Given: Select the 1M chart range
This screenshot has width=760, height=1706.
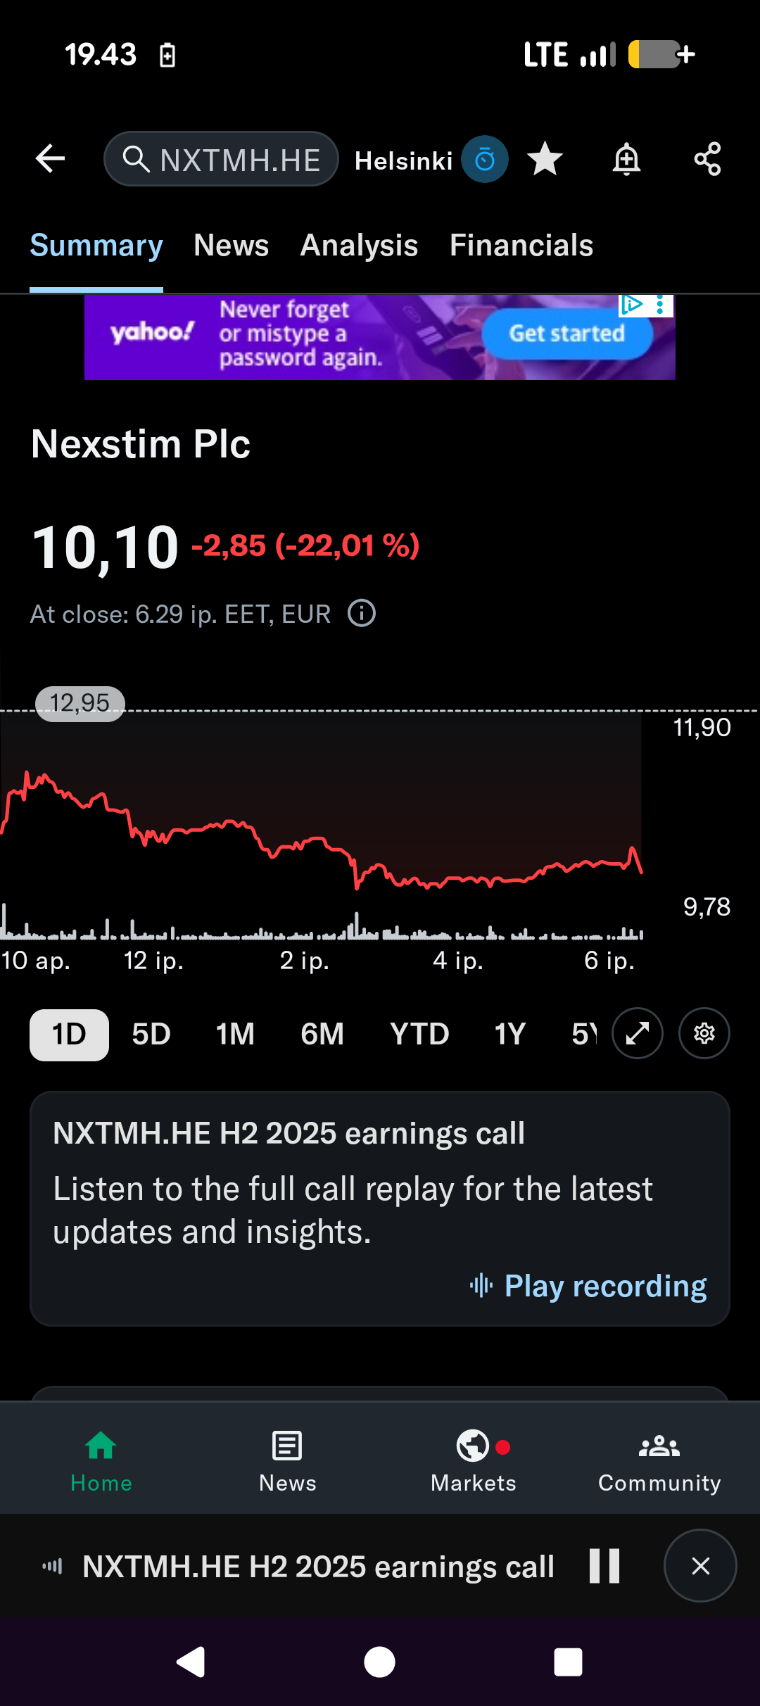Looking at the screenshot, I should pos(235,1035).
